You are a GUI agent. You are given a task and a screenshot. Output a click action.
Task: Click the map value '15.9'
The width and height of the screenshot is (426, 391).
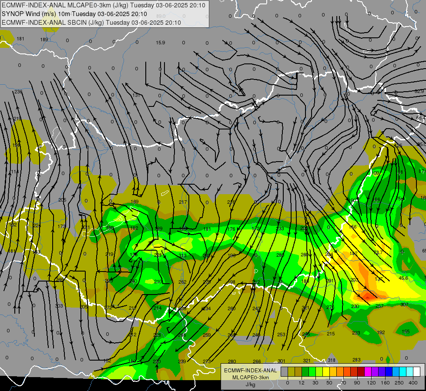pos(160,43)
